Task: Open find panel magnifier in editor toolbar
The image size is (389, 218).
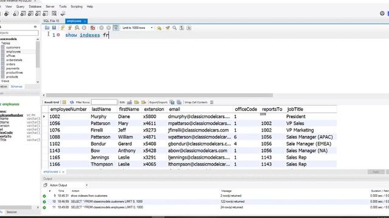Action: pyautogui.click(x=174, y=28)
